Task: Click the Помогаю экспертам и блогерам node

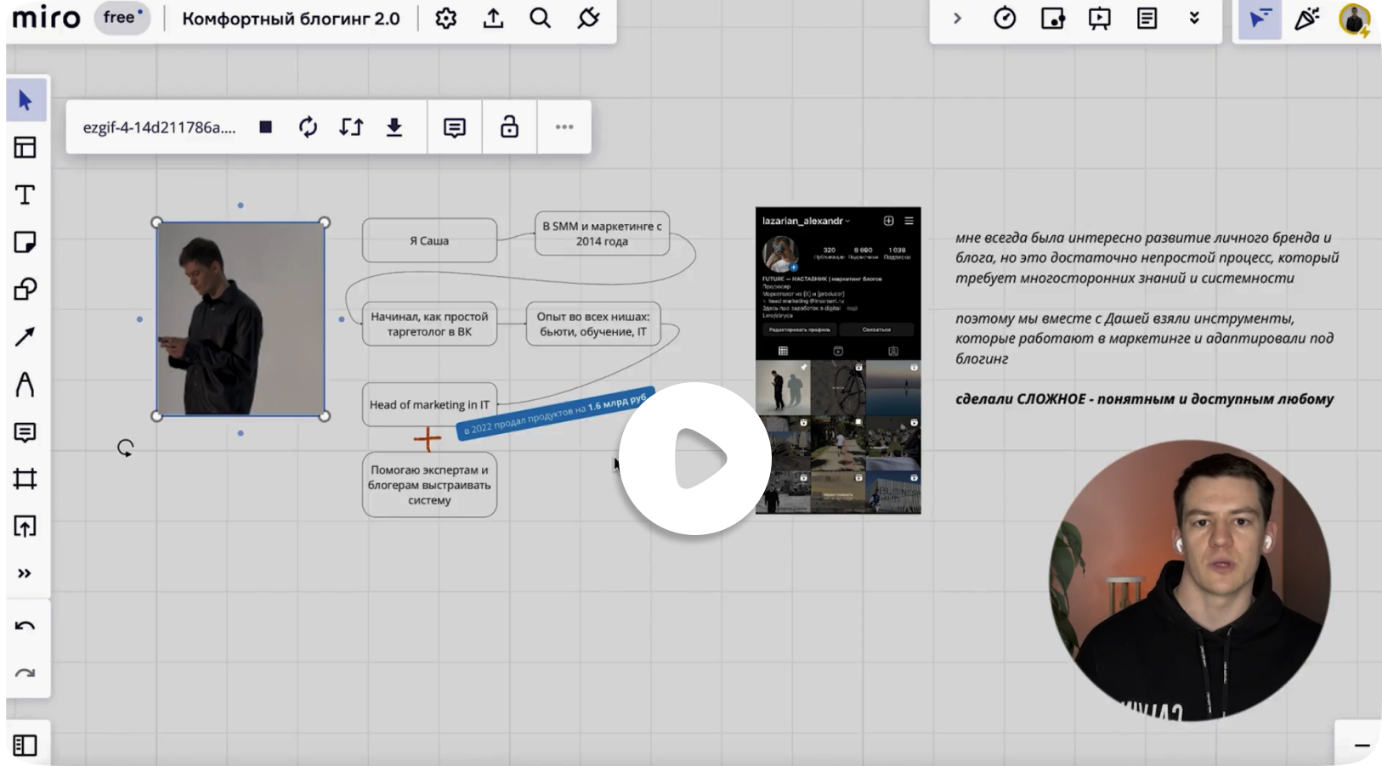Action: (x=429, y=485)
